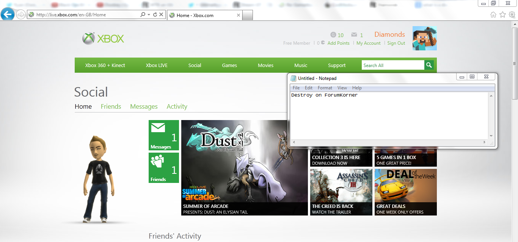Open the address bar dropdown arrow
Viewport: 518px width, 242px height.
click(x=149, y=15)
